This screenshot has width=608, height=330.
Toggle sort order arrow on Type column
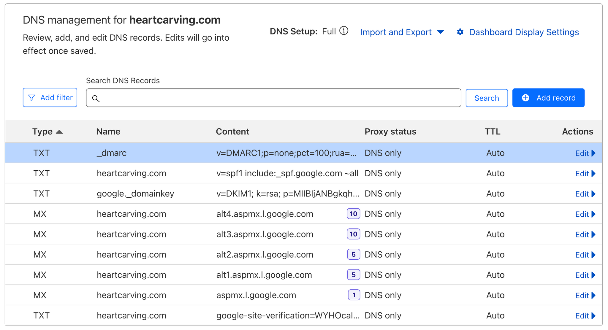point(59,132)
